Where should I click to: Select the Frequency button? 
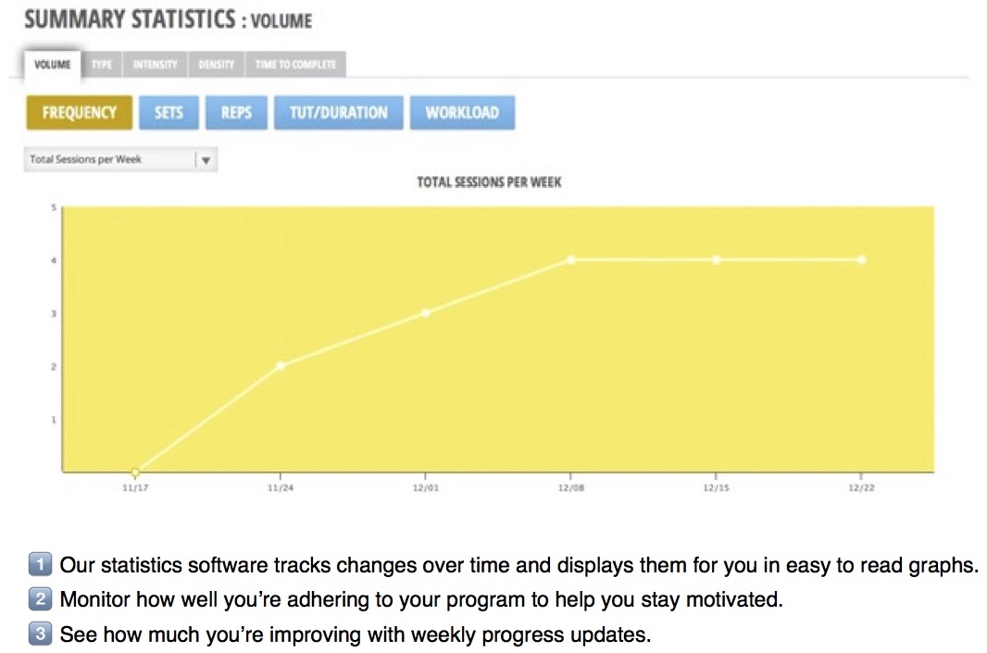point(80,113)
